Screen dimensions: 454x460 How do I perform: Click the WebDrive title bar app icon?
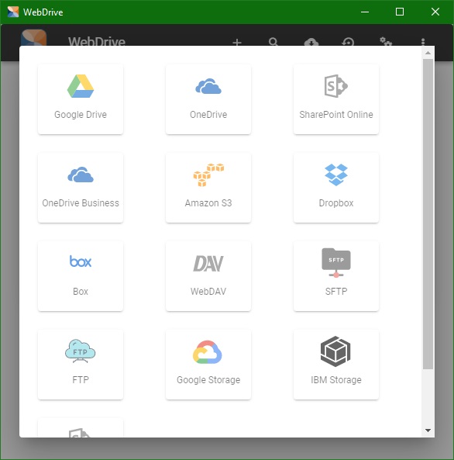13,12
